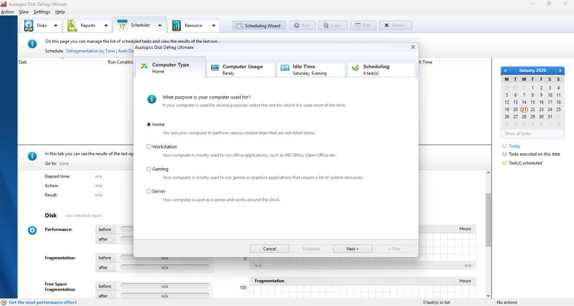This screenshot has width=574, height=306.
Task: Click the Resource chart icon
Action: pos(176,25)
